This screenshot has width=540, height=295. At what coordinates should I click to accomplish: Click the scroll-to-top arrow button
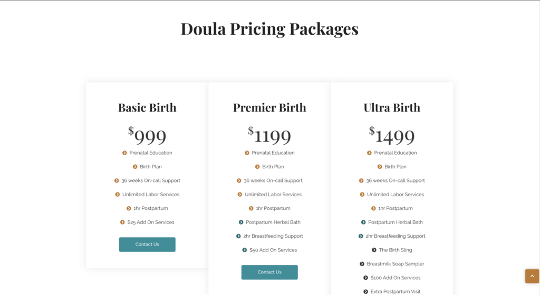[x=532, y=276]
